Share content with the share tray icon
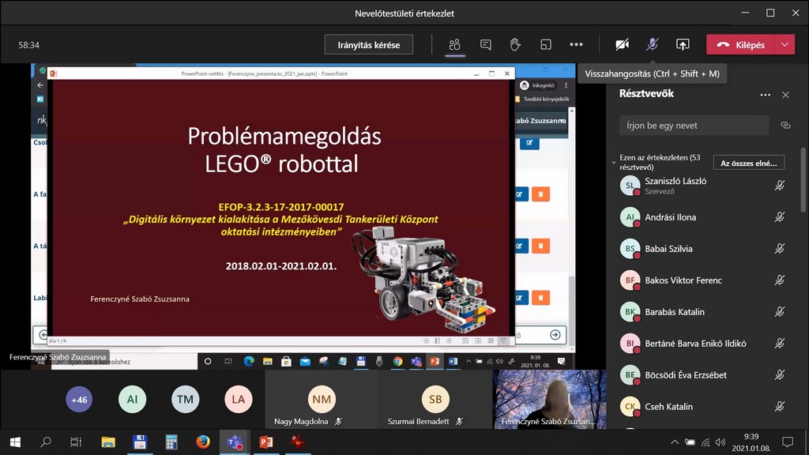Screen dimensions: 809x455 pyautogui.click(x=683, y=45)
